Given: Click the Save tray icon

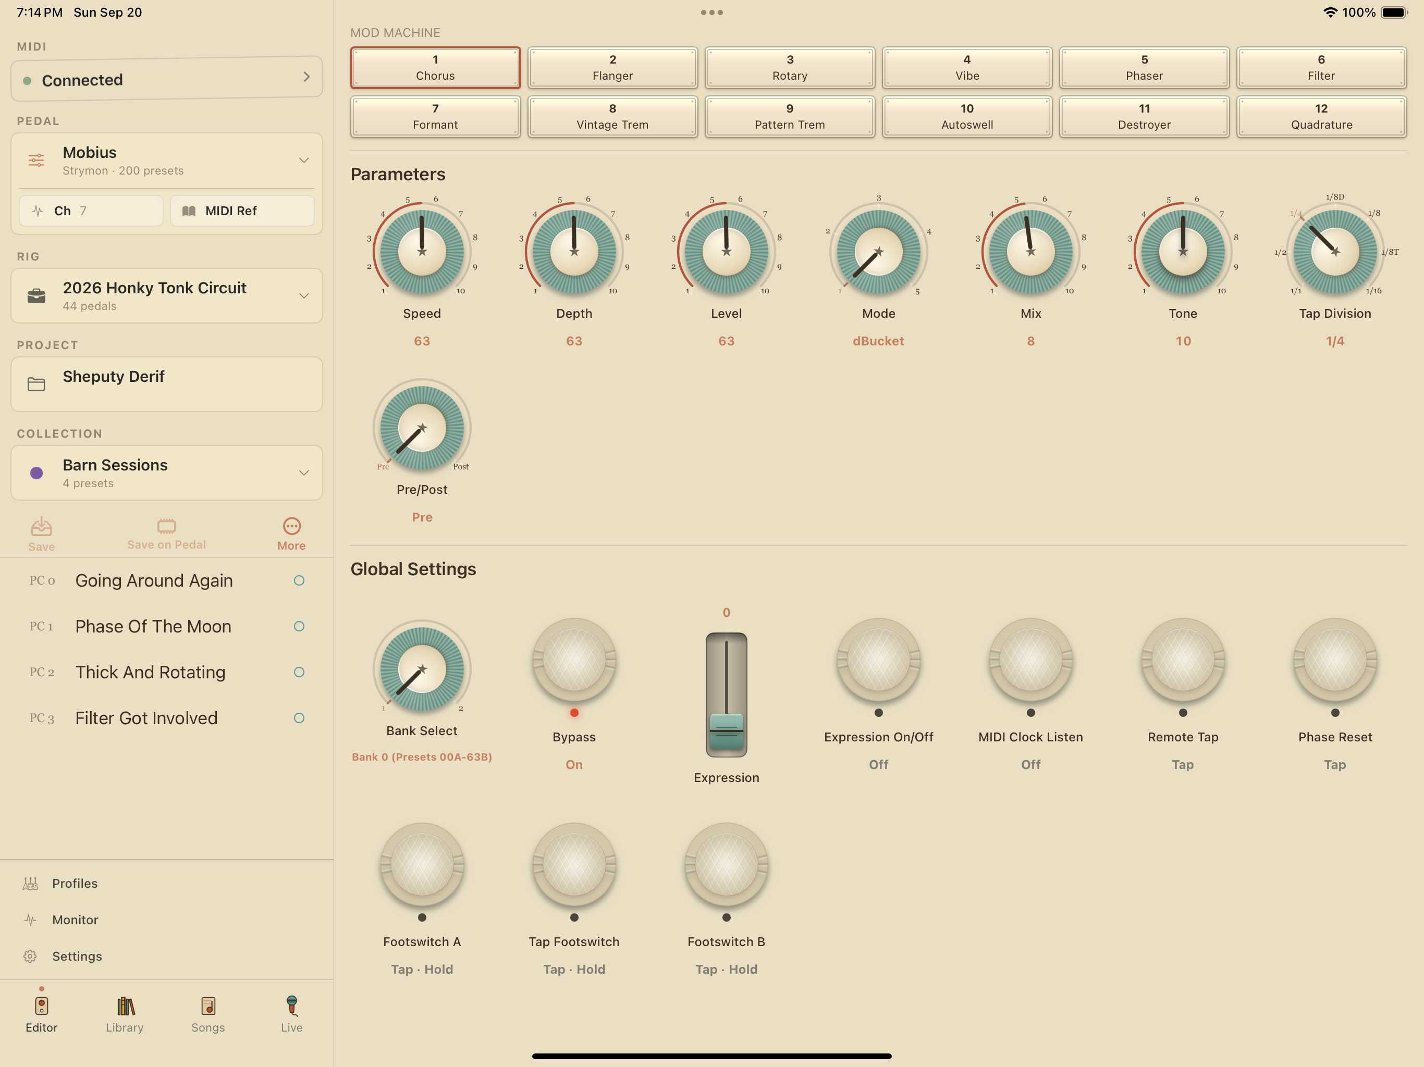Looking at the screenshot, I should point(41,526).
